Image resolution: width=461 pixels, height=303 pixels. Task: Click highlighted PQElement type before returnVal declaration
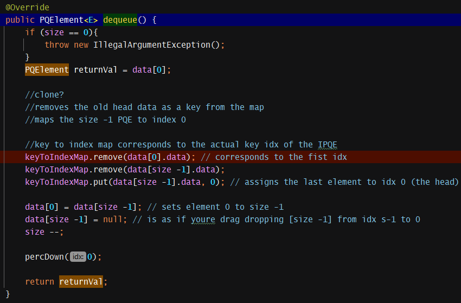point(47,70)
